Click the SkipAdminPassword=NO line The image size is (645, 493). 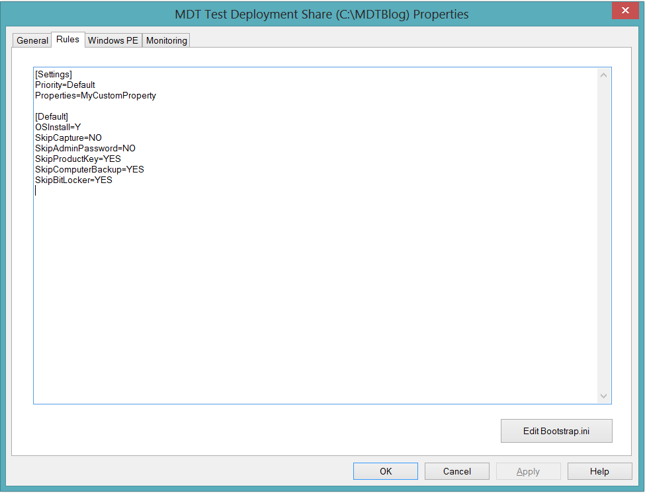point(85,148)
